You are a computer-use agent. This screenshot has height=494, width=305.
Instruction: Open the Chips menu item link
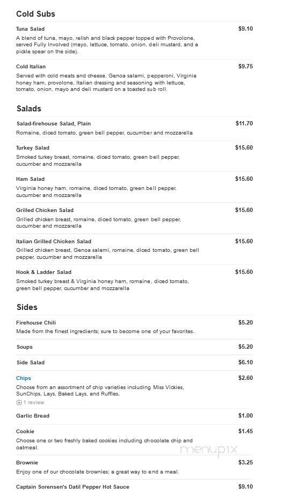(24, 378)
